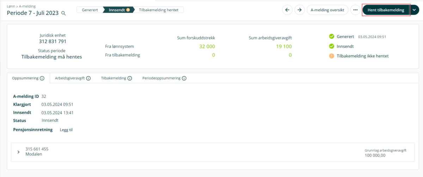The image size is (423, 177).
Task: Click info icon beside Oppsummering tab
Action: click(42, 78)
